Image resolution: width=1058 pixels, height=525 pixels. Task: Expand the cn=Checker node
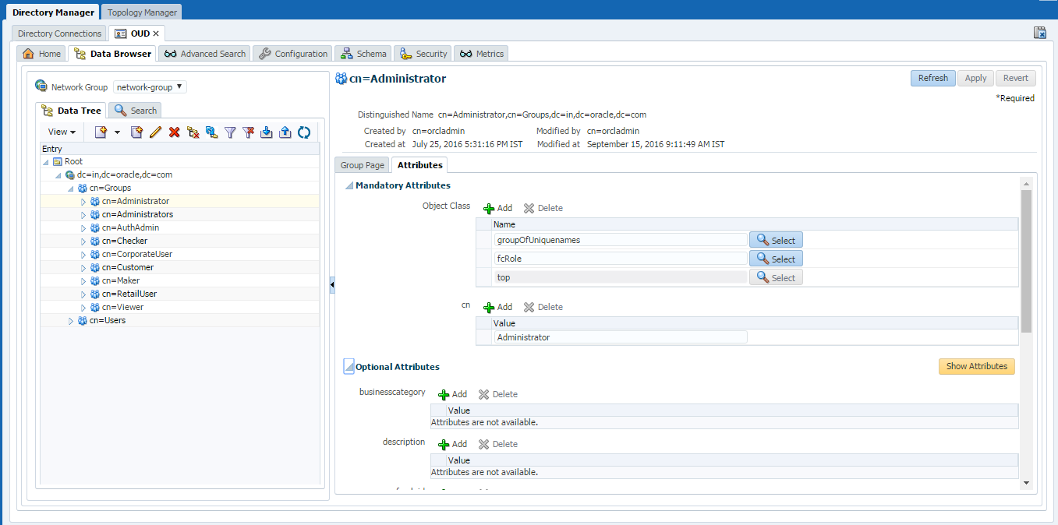[x=83, y=241]
